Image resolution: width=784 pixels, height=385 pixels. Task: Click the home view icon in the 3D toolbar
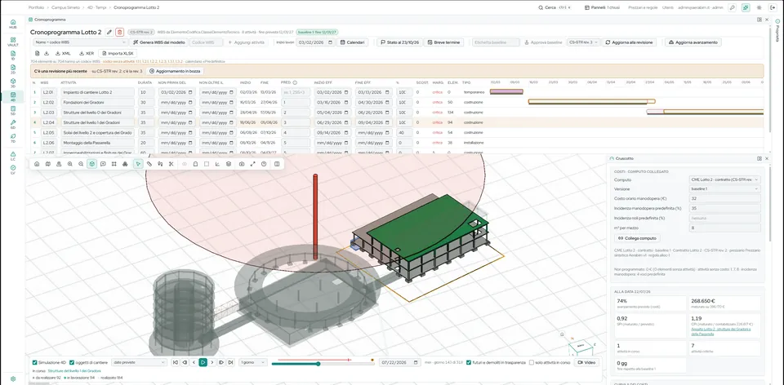tap(37, 164)
